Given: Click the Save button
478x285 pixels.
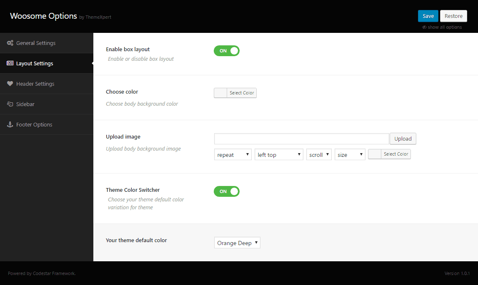Looking at the screenshot, I should 428,16.
